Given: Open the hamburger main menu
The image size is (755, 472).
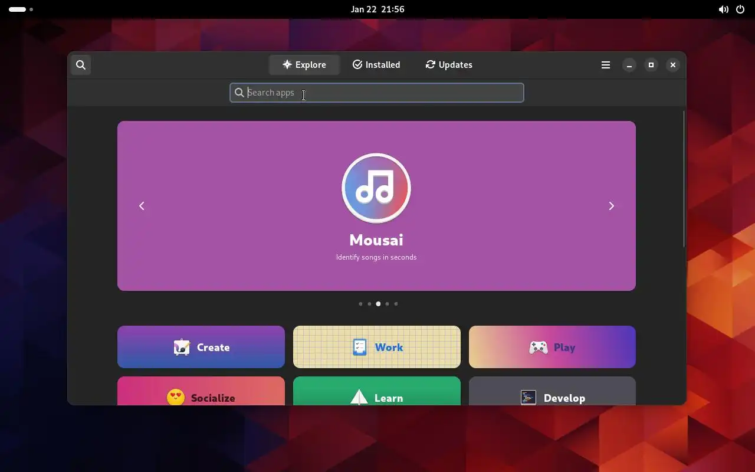Looking at the screenshot, I should click(x=606, y=65).
